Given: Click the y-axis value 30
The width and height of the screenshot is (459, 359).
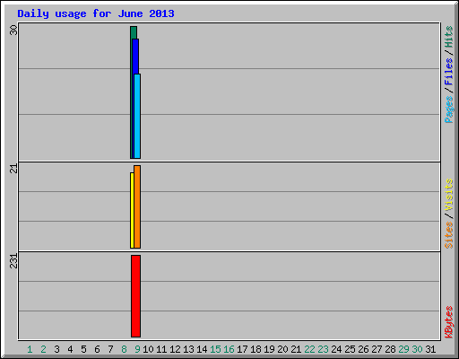Looking at the screenshot, I should point(13,30).
